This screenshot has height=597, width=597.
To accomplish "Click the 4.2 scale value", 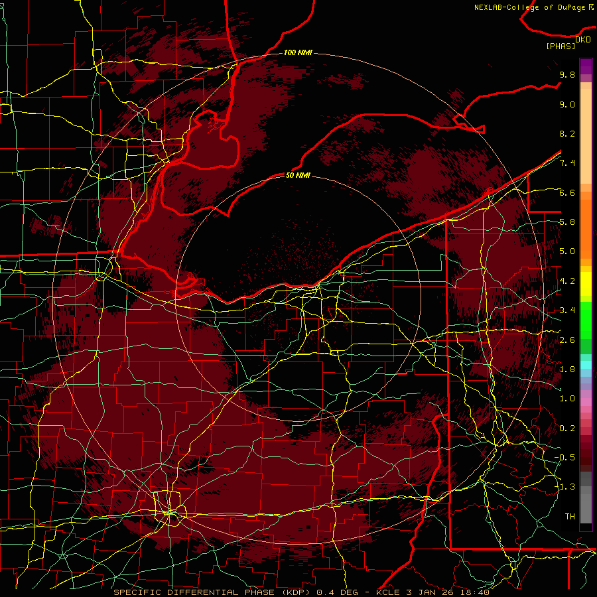I will [x=567, y=281].
